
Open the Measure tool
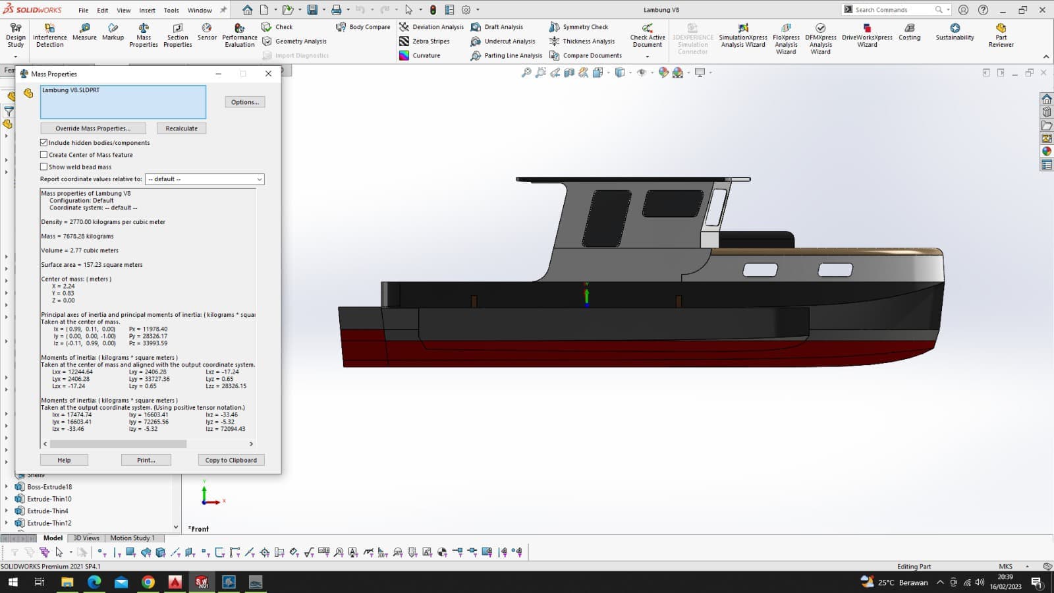84,32
